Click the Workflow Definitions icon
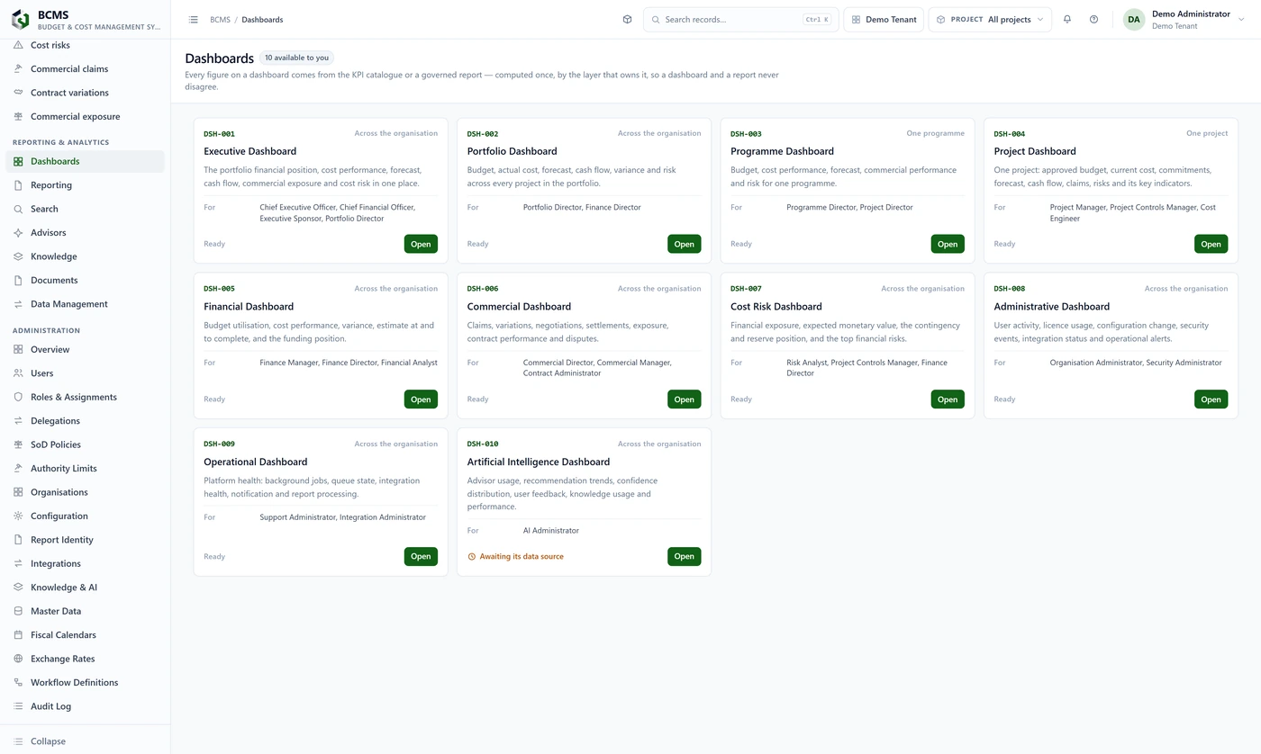The height and width of the screenshot is (754, 1261). point(18,682)
